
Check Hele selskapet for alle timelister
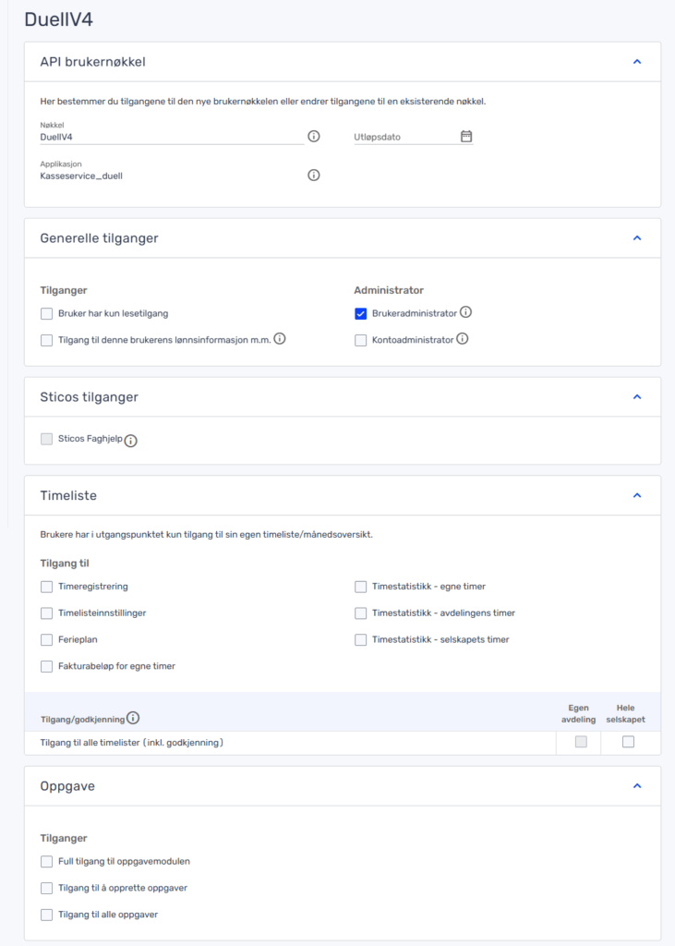click(x=628, y=742)
